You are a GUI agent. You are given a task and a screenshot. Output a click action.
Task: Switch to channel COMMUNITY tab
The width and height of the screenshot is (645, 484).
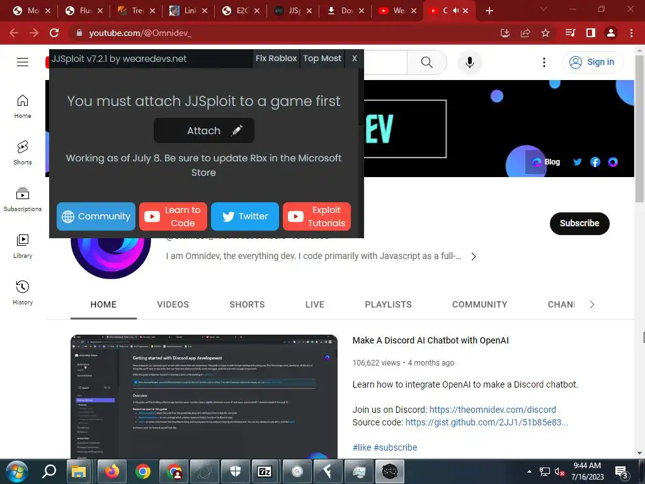coord(479,304)
